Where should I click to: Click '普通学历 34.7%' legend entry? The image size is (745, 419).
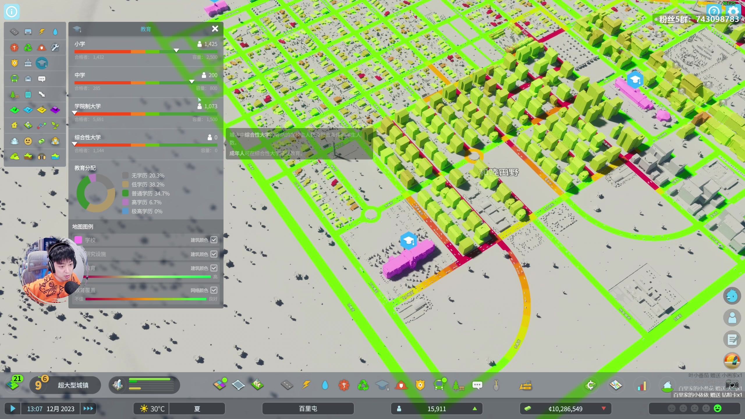coord(146,193)
